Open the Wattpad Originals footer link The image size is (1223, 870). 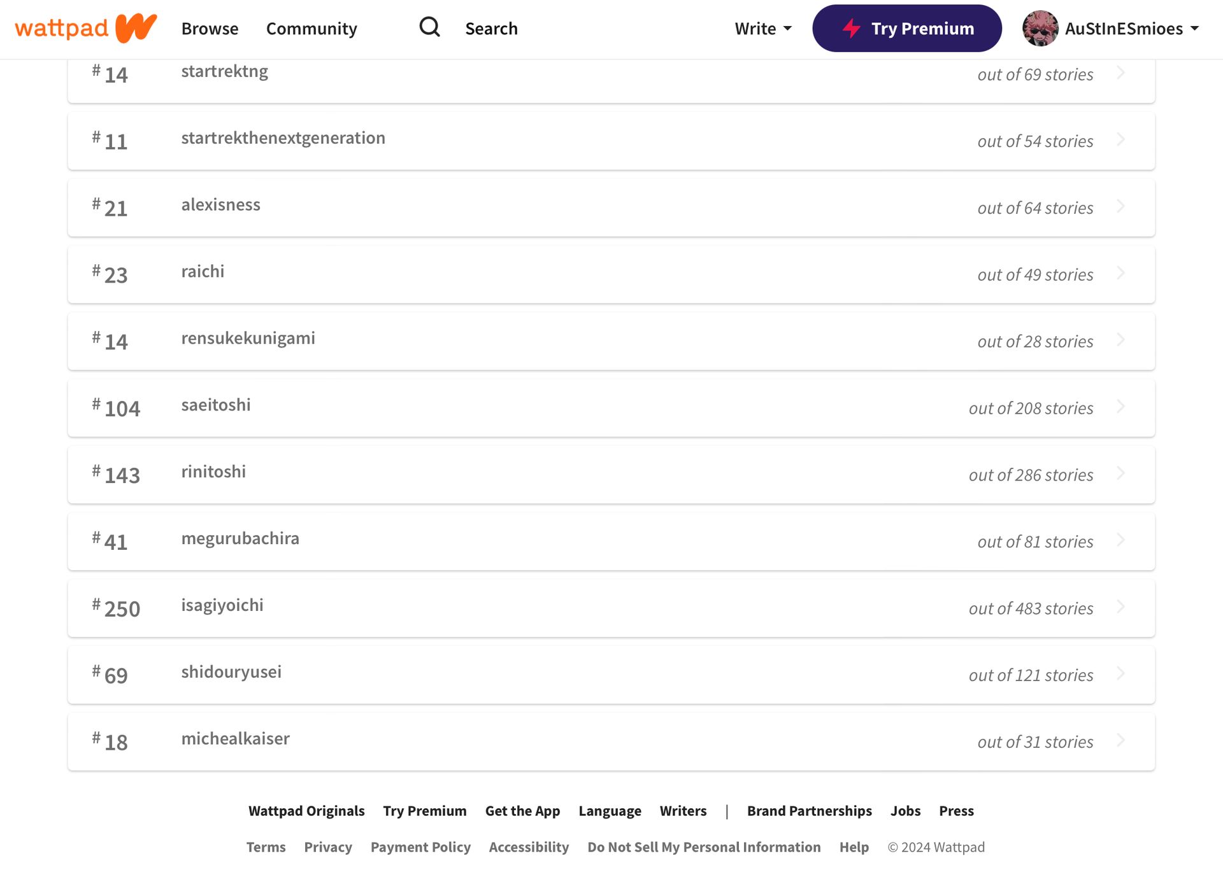pyautogui.click(x=306, y=811)
